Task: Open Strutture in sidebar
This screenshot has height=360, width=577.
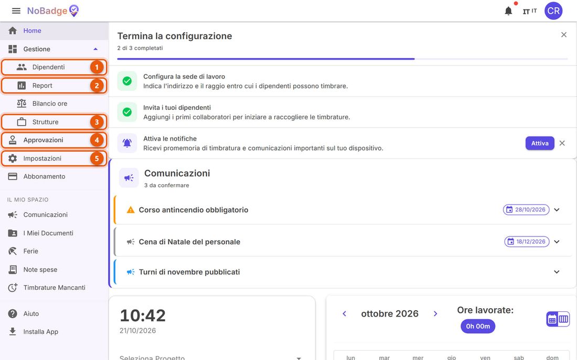Action: coord(54,122)
